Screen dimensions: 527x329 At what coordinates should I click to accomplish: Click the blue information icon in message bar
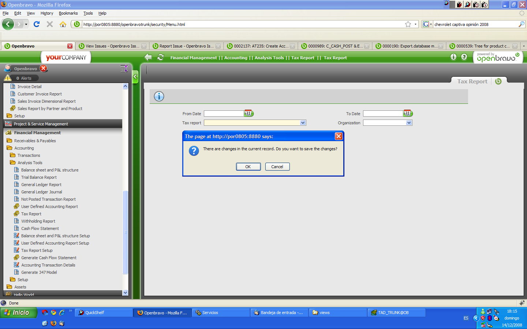(159, 97)
